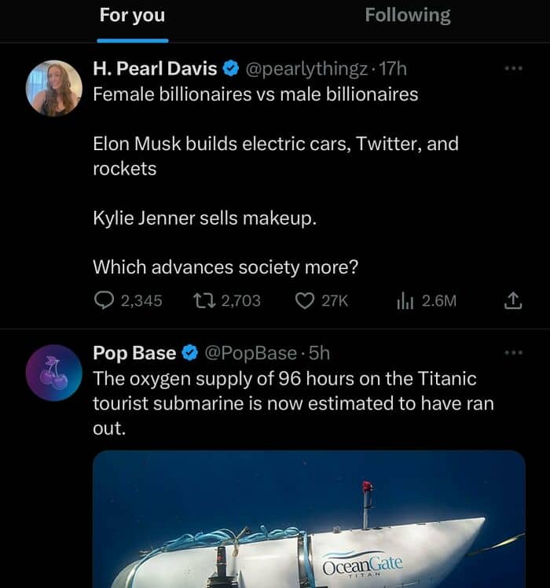The image size is (550, 588).
Task: Click the H. Pearl Davis display name
Action: pos(155,69)
